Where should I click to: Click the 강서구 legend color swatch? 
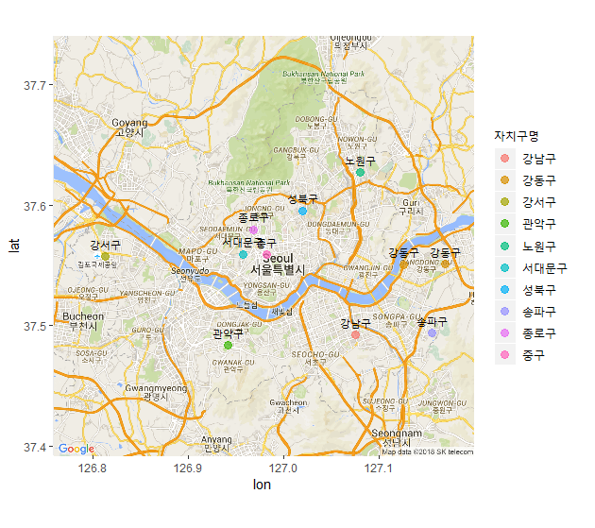tap(504, 202)
